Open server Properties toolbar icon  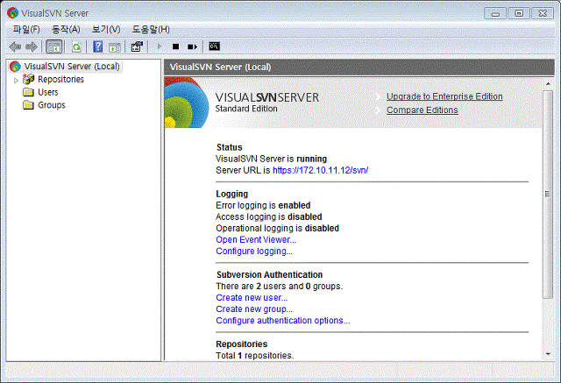[x=137, y=46]
